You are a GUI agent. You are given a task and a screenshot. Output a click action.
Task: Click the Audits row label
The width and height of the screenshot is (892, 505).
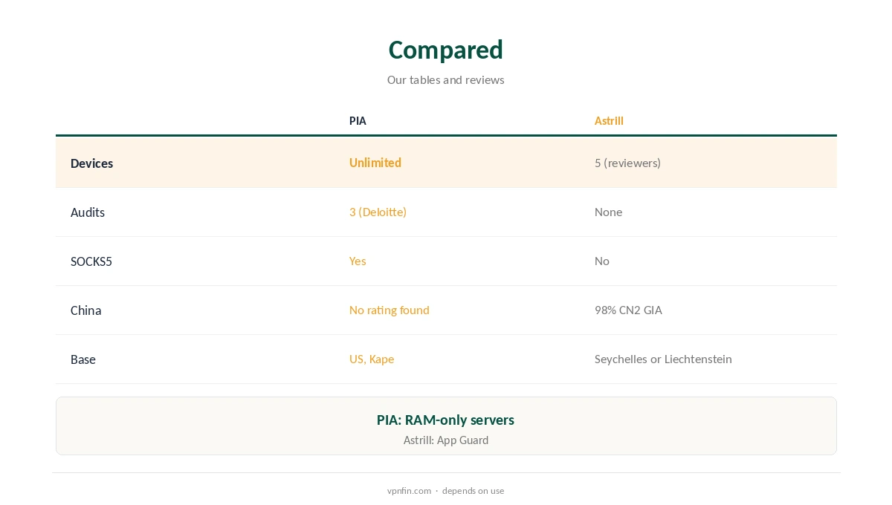point(88,212)
